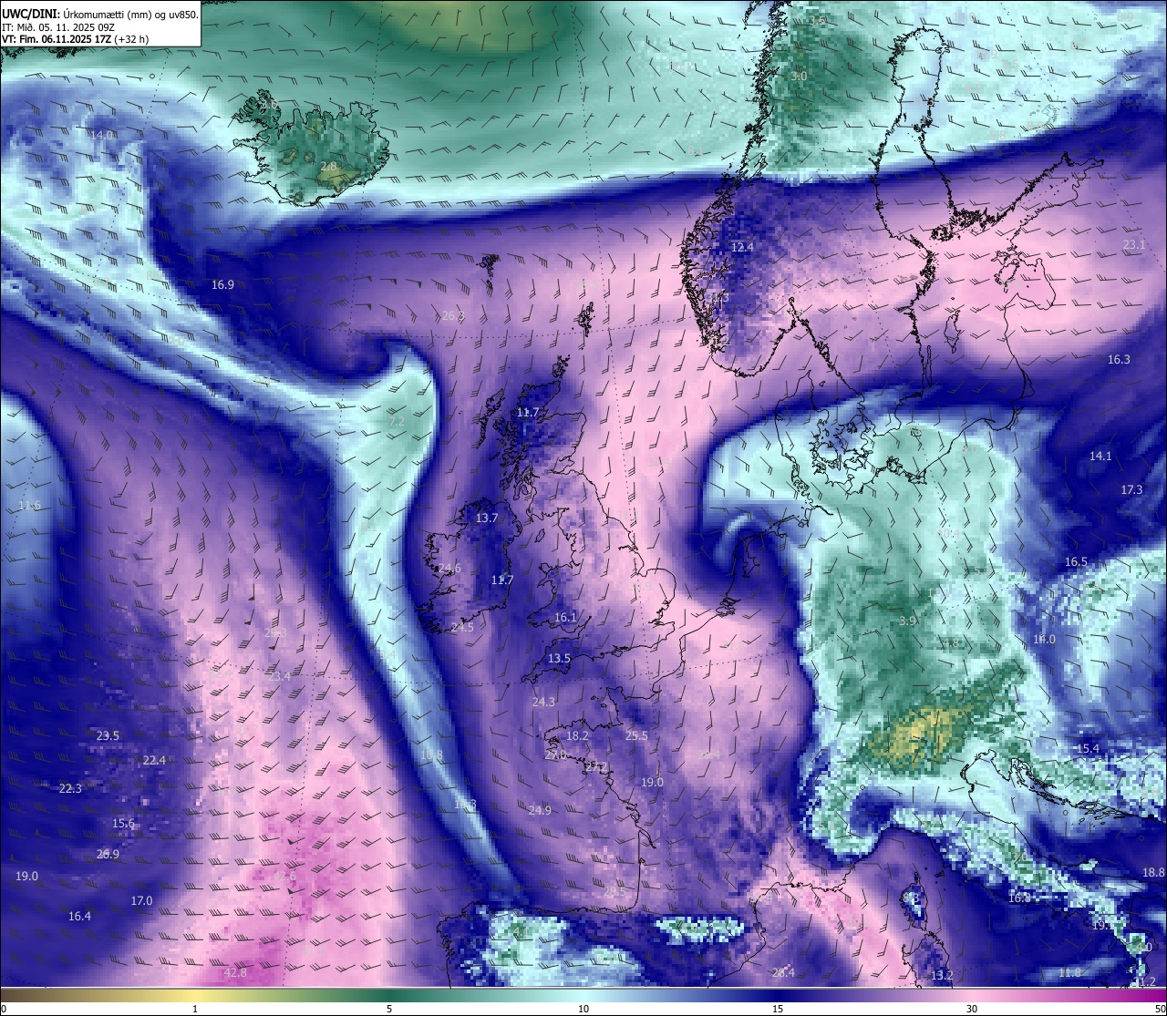Click the 24.3 value off Cornwall
Viewport: 1167px width, 1016px height.
[x=543, y=703]
